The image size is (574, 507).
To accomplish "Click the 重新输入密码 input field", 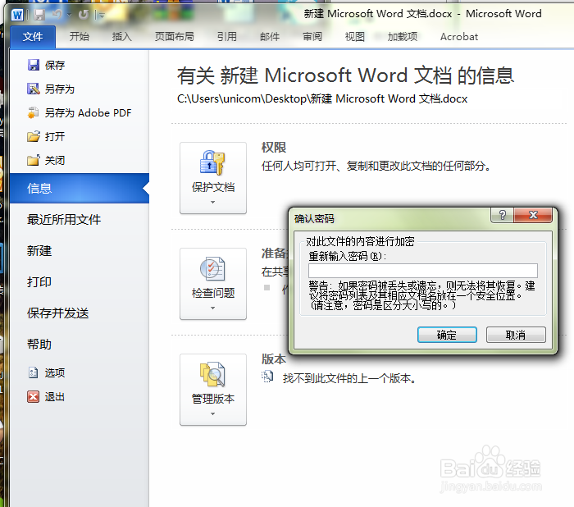I will point(423,271).
